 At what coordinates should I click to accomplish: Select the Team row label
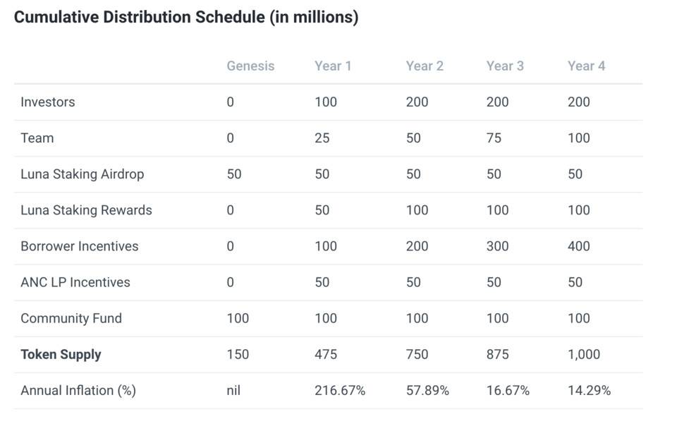pos(37,138)
